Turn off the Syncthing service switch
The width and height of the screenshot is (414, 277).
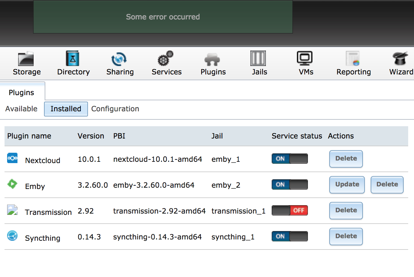(290, 236)
